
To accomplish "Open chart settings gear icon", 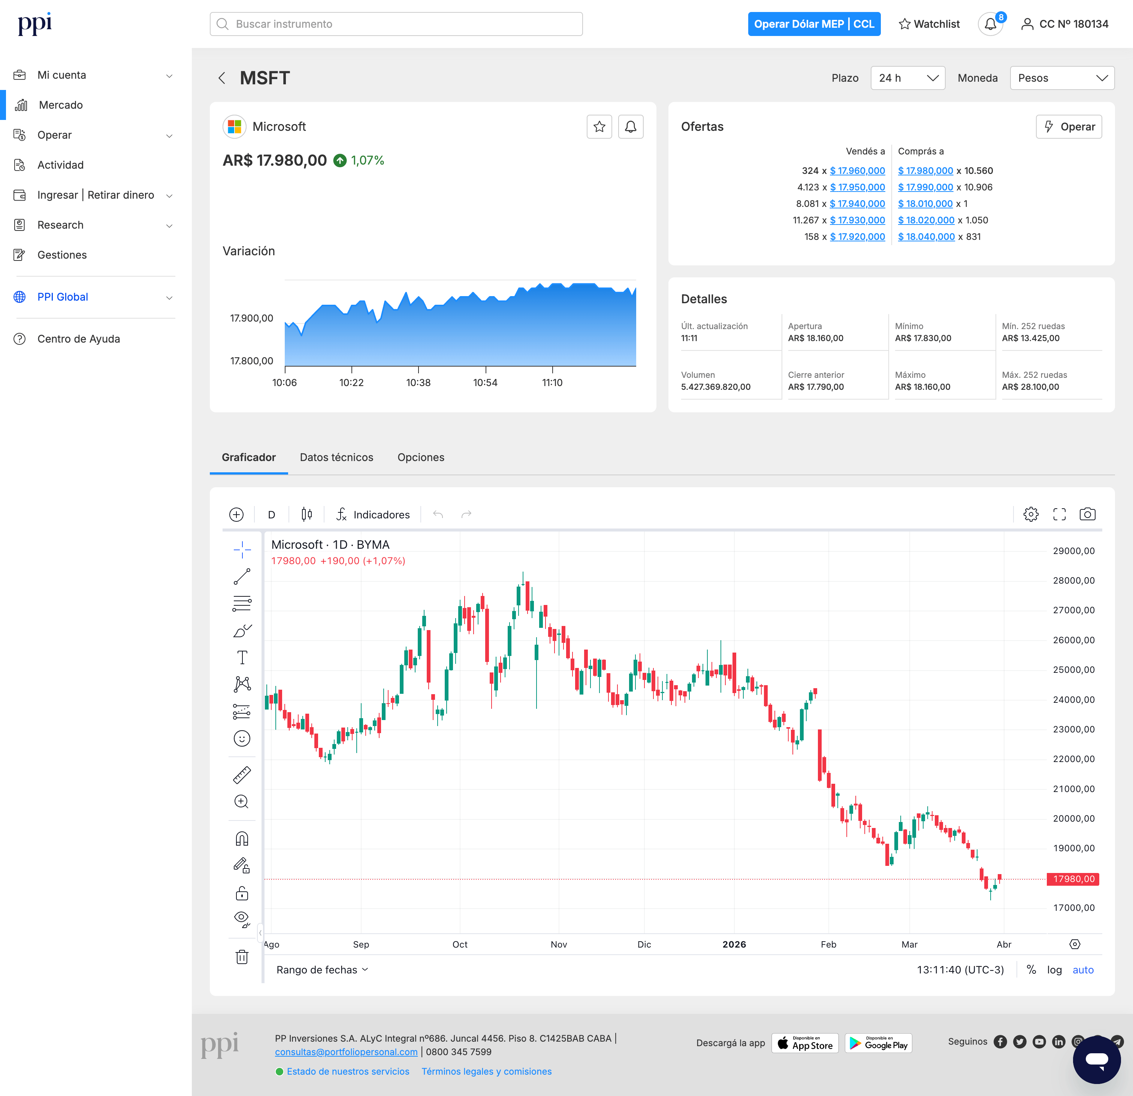I will [x=1031, y=514].
